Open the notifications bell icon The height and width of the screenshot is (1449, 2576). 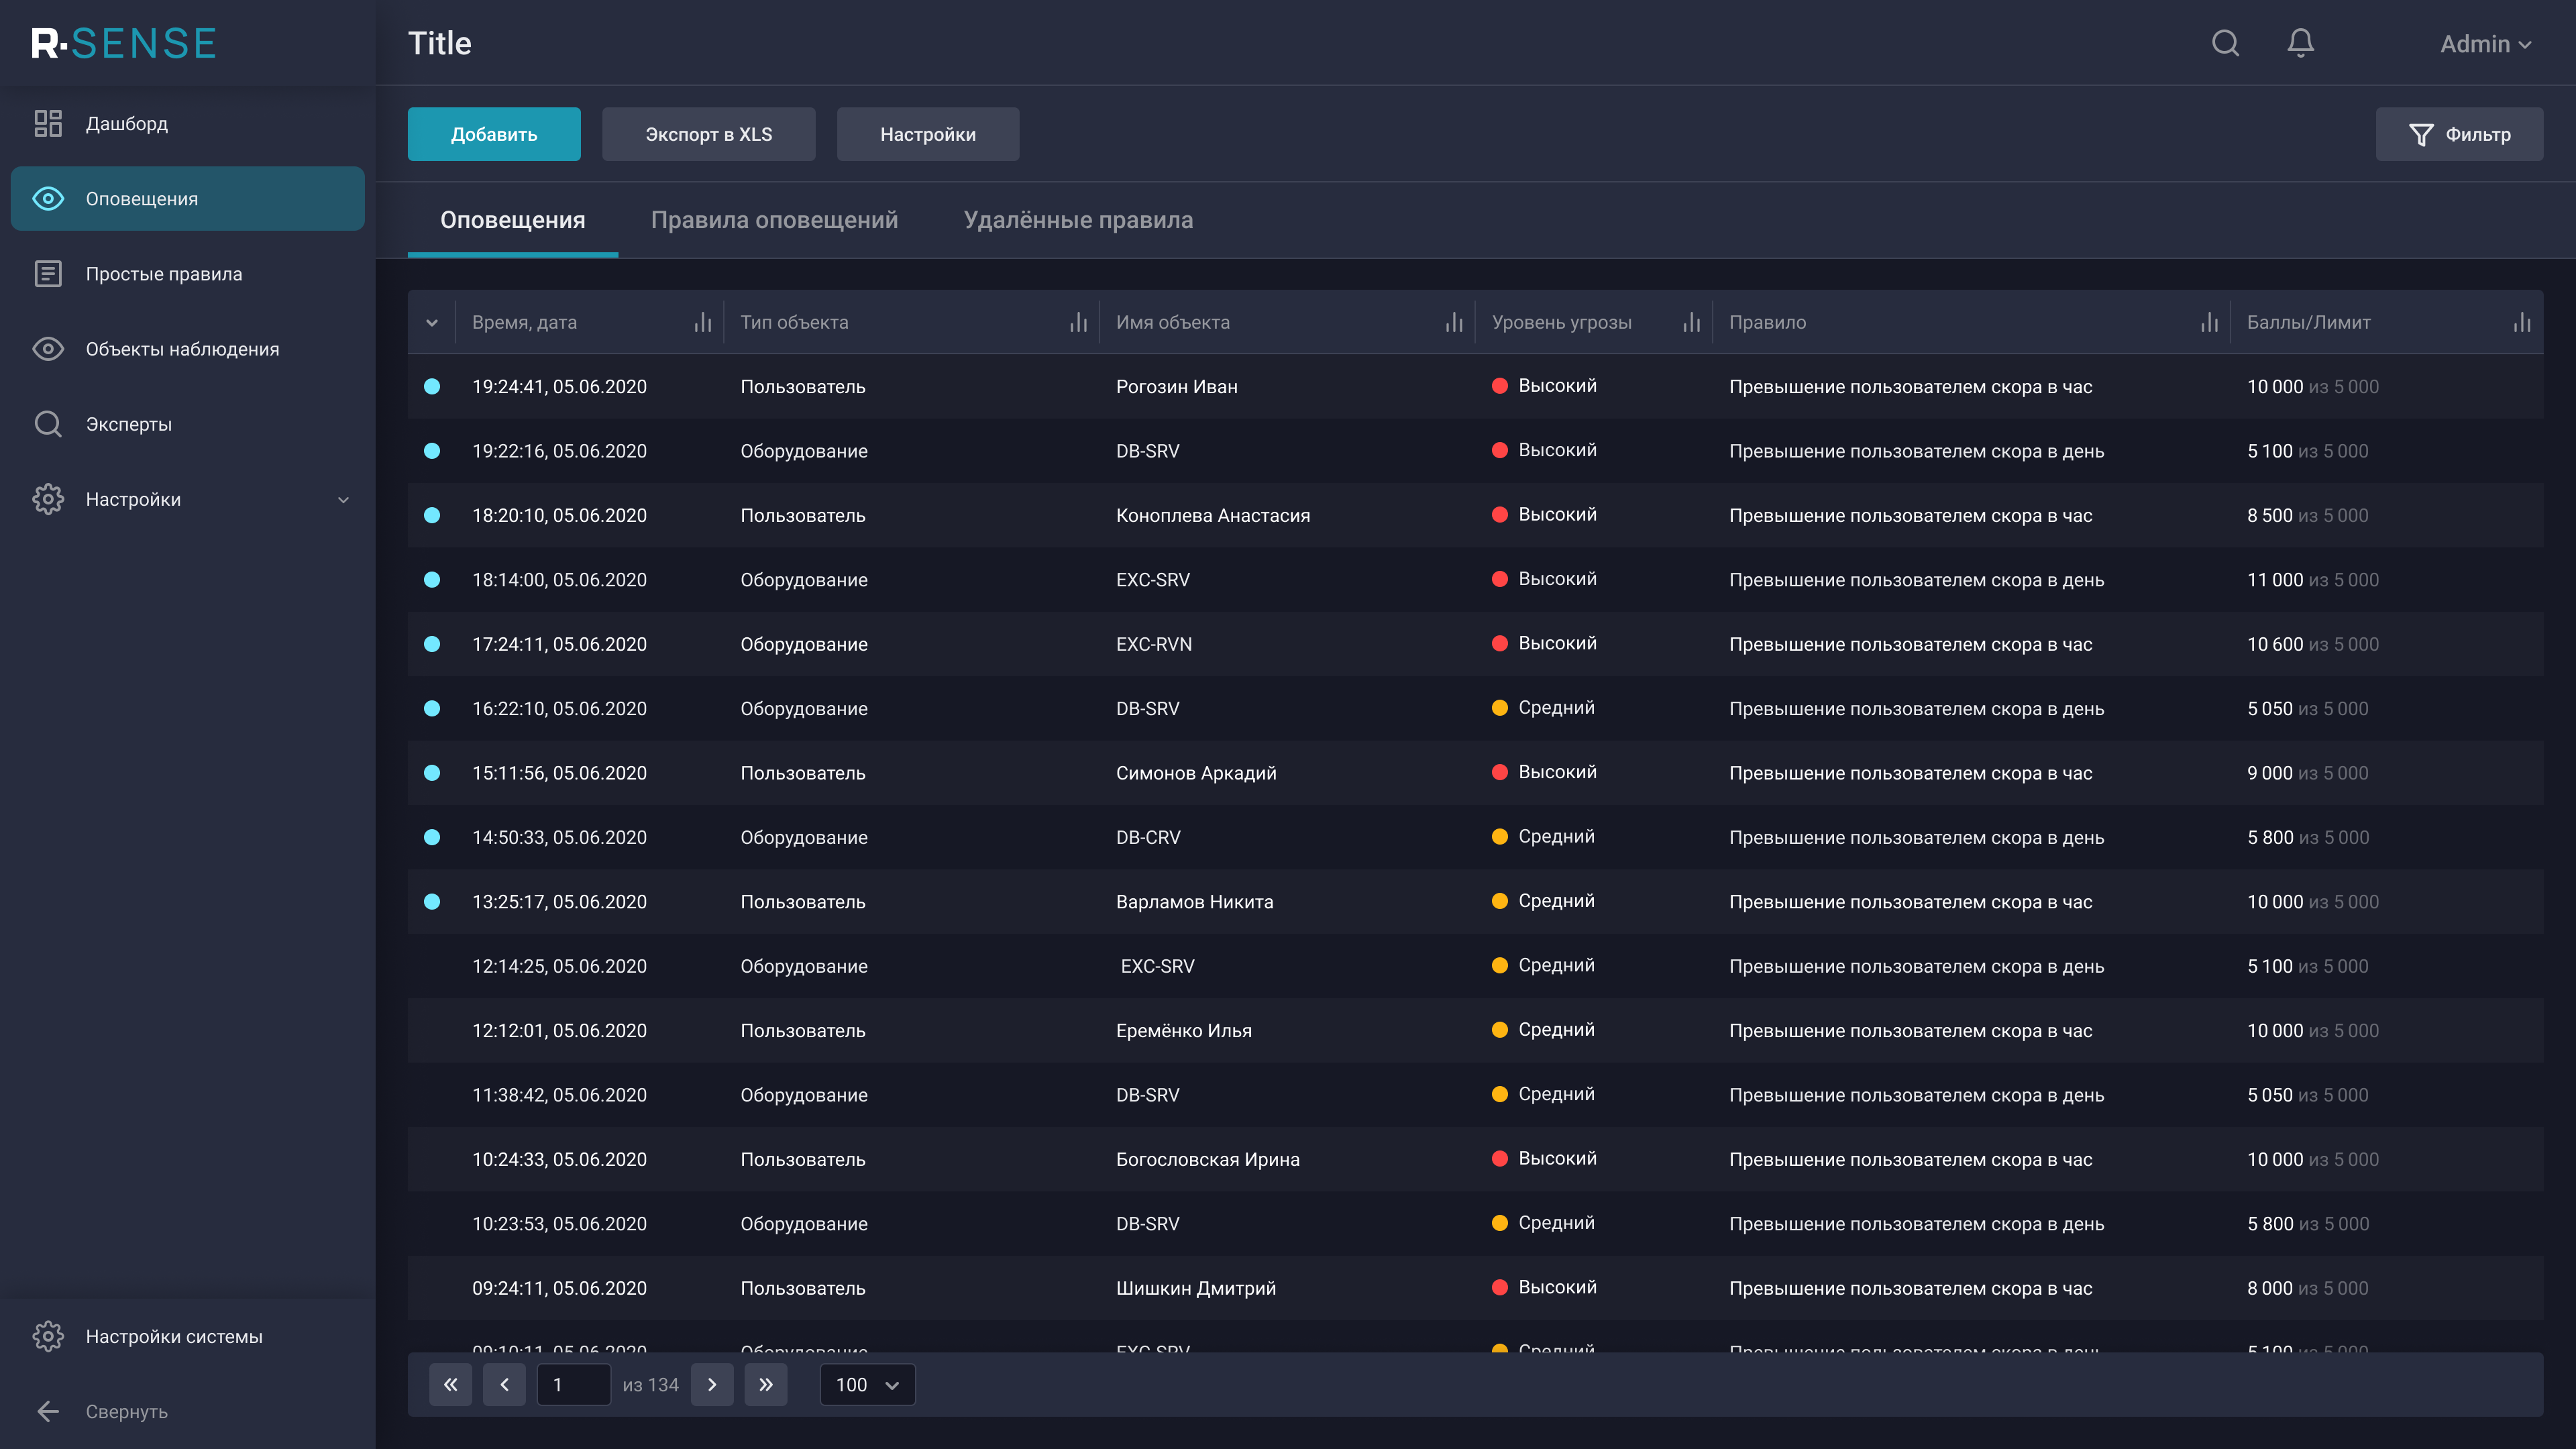pyautogui.click(x=2300, y=43)
